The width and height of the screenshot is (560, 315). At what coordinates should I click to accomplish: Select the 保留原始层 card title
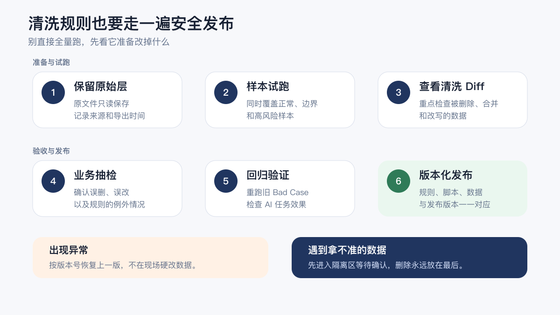pos(100,86)
